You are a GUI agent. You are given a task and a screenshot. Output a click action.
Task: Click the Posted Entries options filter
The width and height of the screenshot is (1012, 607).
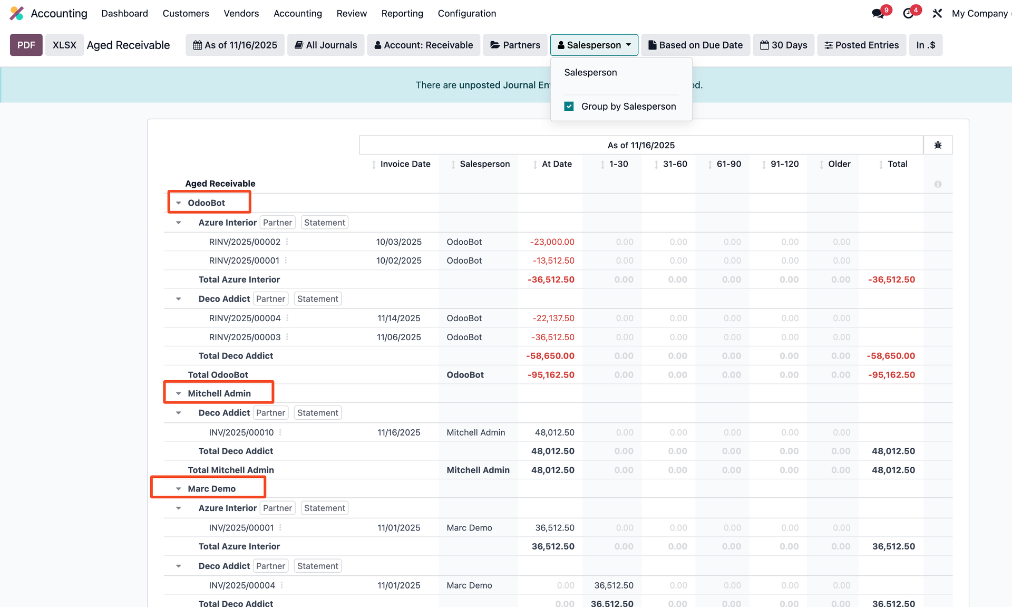click(861, 45)
